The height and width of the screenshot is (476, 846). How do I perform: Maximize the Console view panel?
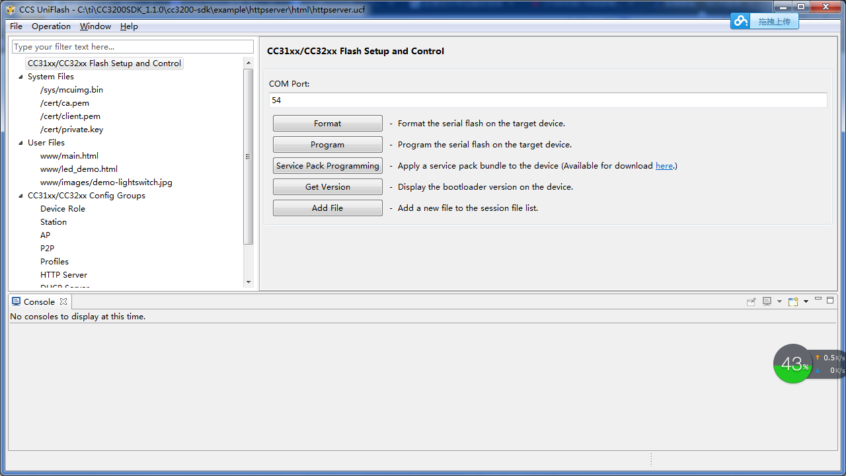(830, 300)
